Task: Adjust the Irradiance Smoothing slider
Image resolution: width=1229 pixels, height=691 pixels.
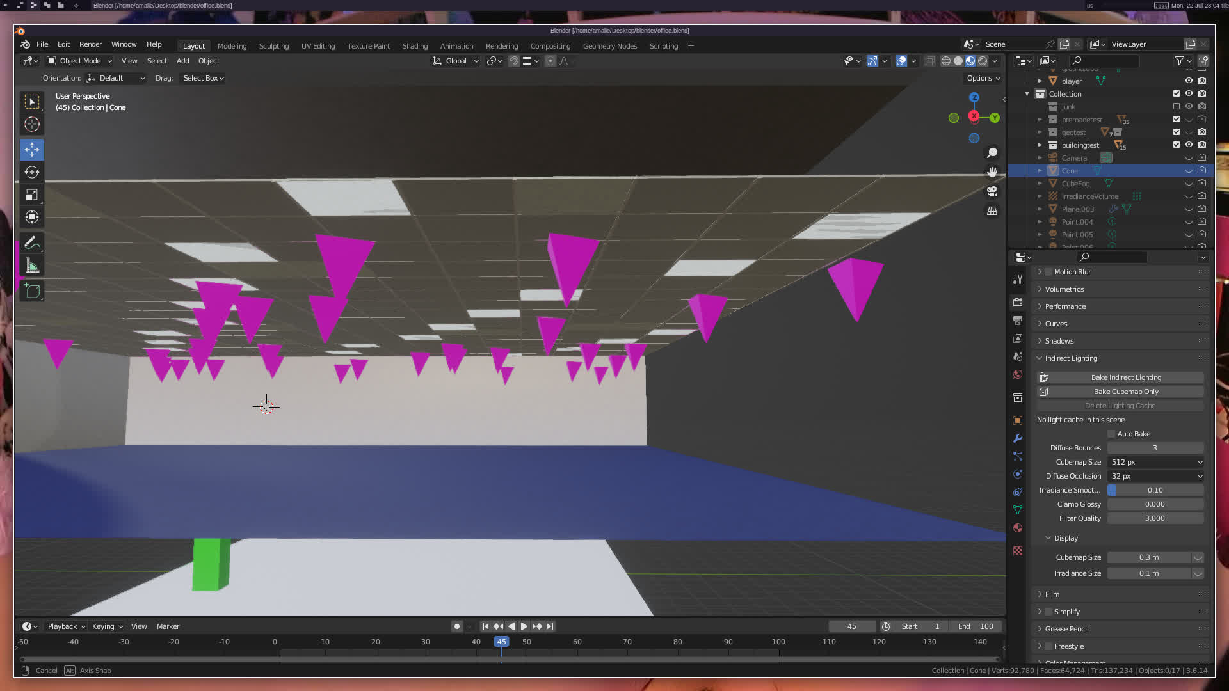Action: tap(1155, 490)
